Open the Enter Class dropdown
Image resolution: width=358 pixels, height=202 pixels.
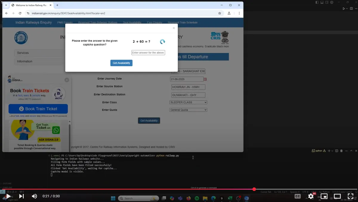point(188,102)
